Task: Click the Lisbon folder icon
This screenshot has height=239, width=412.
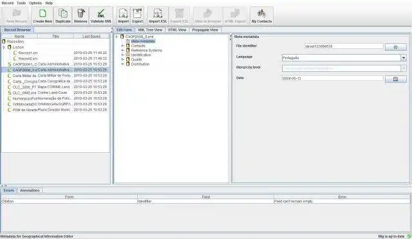Action: [x=10, y=48]
